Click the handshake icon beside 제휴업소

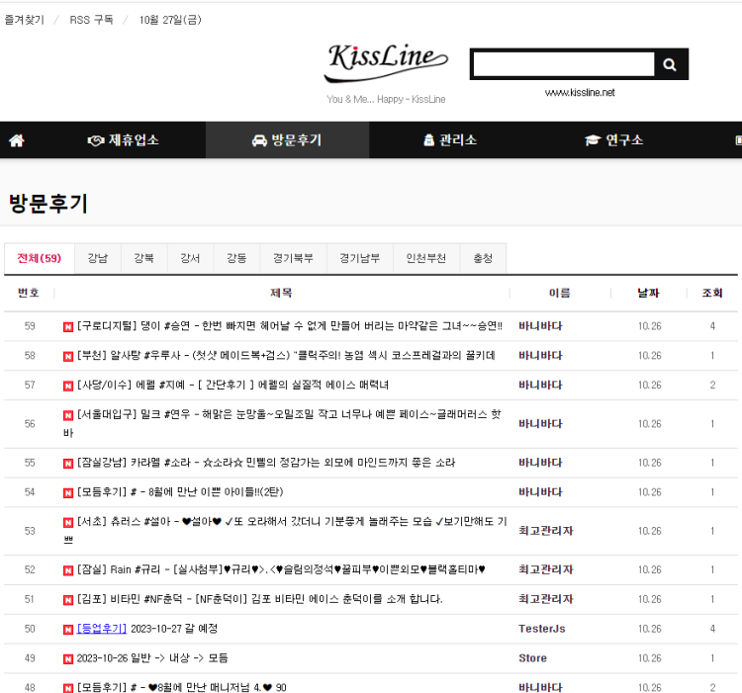point(96,140)
